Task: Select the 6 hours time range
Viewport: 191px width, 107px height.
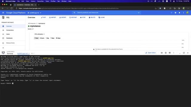Action: click(42, 38)
